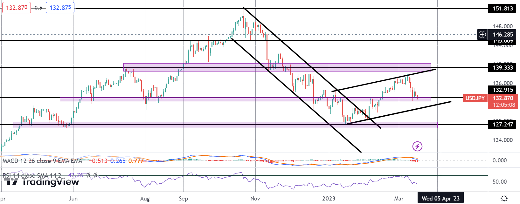
Task: Click the 146.285 crosshair price label
Action: pyautogui.click(x=503, y=34)
